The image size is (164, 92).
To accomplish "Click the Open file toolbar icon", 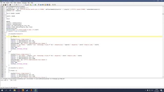I will [3, 5].
